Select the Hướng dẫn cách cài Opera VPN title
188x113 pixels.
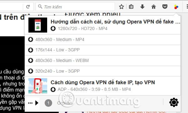point(116,22)
